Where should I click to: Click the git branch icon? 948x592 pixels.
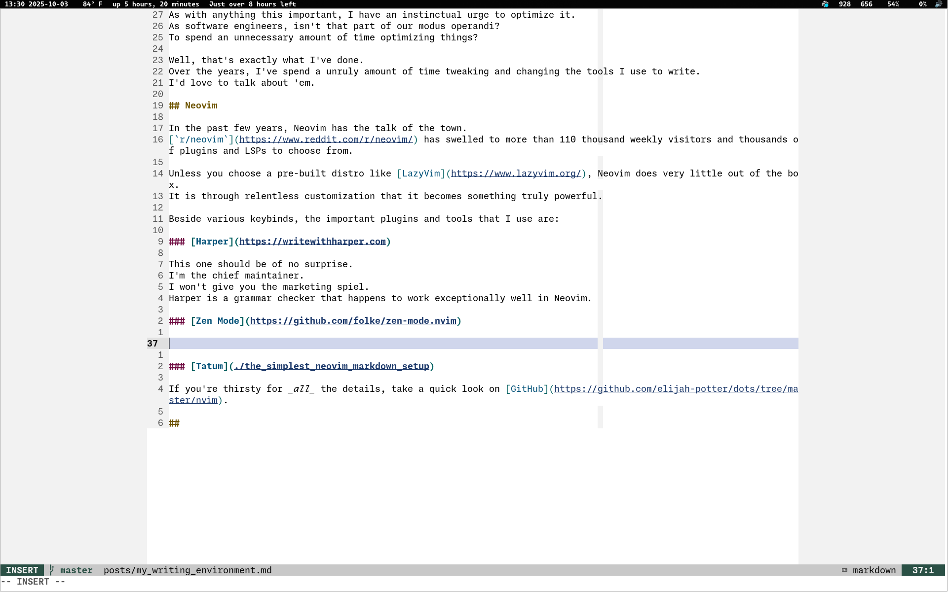51,570
